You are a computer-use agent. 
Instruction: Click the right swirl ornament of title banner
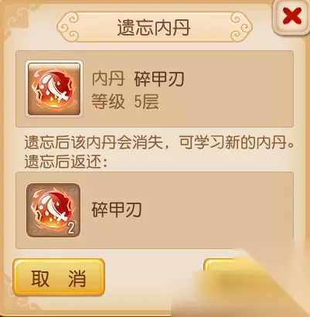[241, 26]
